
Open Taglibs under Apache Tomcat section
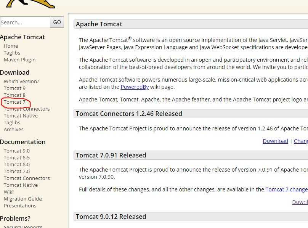click(12, 53)
